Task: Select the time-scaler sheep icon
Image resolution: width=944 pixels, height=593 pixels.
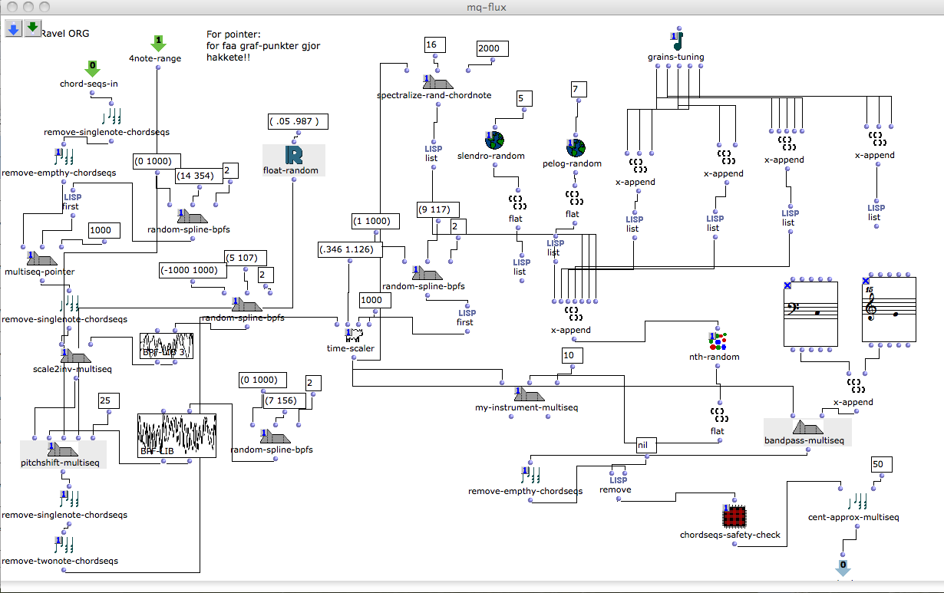Action: [352, 334]
